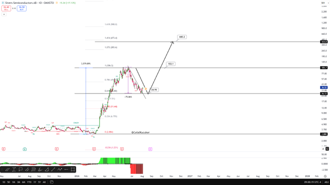Screen dimensions: 330x185
Task: Grab the favorites drawing toolbar drag handle
Action: (2, 170)
